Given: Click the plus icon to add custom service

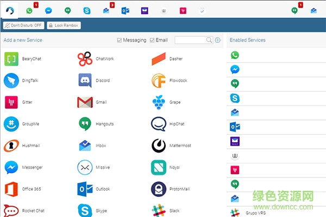Looking at the screenshot, I should (218, 40).
